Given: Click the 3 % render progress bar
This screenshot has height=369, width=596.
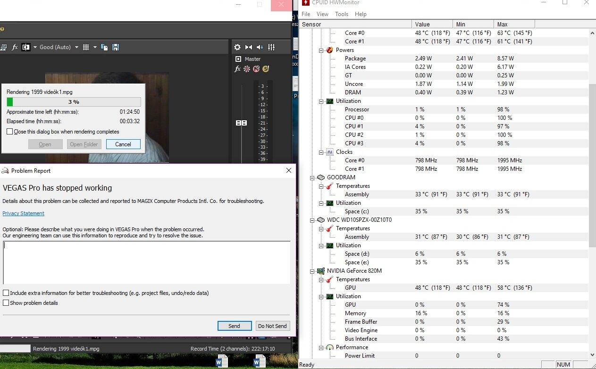Looking at the screenshot, I should pos(74,102).
